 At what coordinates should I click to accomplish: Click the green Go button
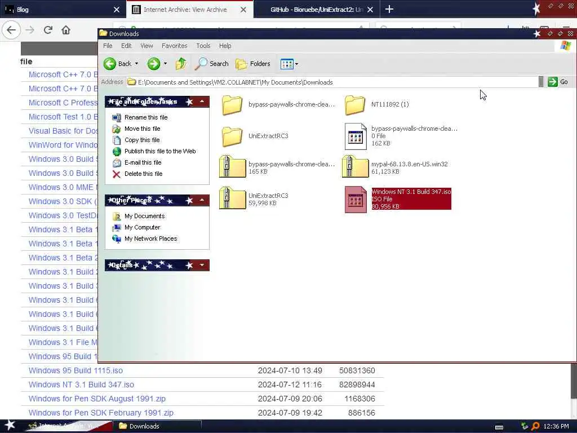coord(558,82)
